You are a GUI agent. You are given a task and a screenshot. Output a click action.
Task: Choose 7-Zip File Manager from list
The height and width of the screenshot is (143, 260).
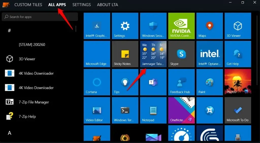[34, 102]
